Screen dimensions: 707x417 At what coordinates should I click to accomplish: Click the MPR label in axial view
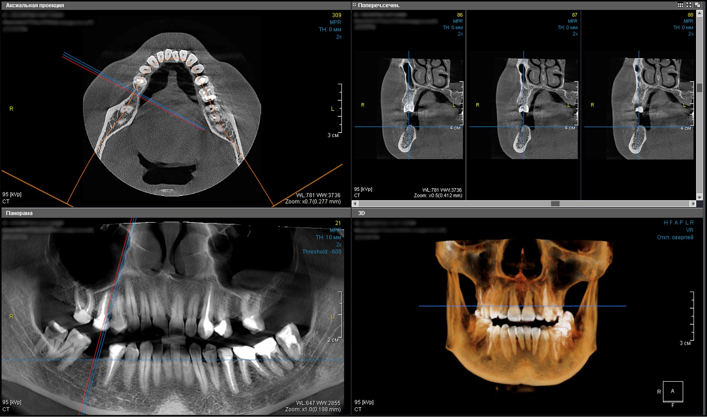click(335, 22)
